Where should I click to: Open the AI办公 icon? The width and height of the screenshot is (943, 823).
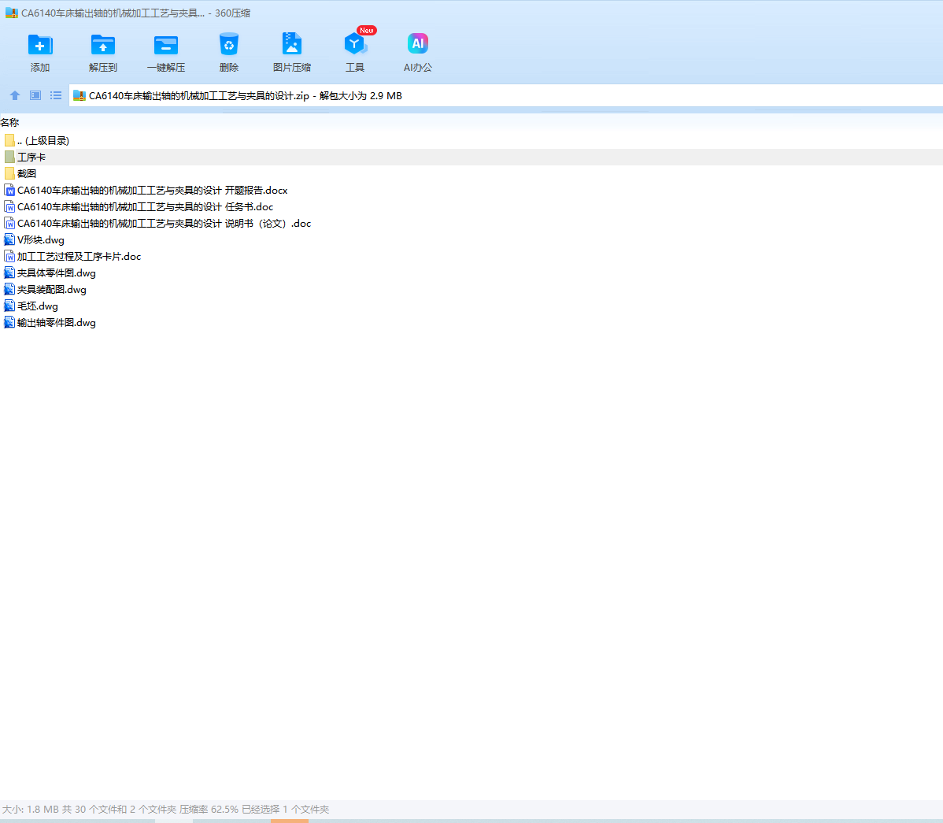point(417,43)
